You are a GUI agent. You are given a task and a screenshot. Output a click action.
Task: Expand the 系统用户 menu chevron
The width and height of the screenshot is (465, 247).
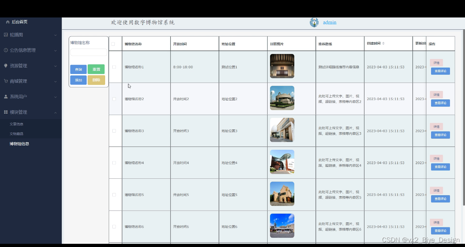55,97
